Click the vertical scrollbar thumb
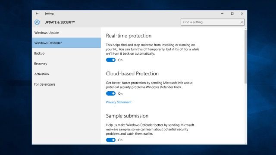The height and width of the screenshot is (155, 276). (x=245, y=56)
